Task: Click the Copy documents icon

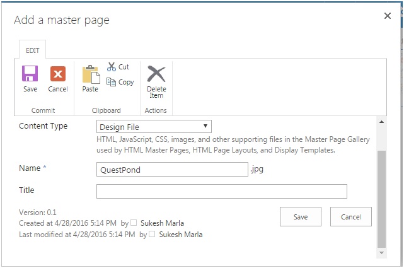Action: (111, 82)
